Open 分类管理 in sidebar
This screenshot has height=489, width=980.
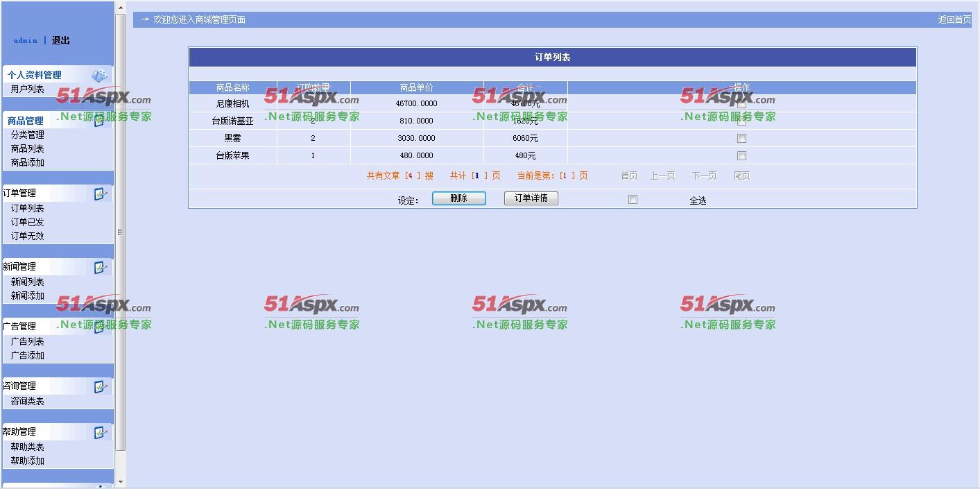[x=28, y=135]
